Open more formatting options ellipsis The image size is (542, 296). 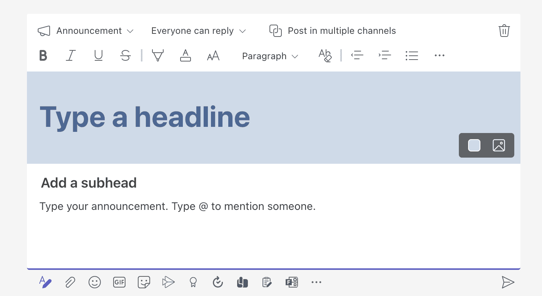439,56
